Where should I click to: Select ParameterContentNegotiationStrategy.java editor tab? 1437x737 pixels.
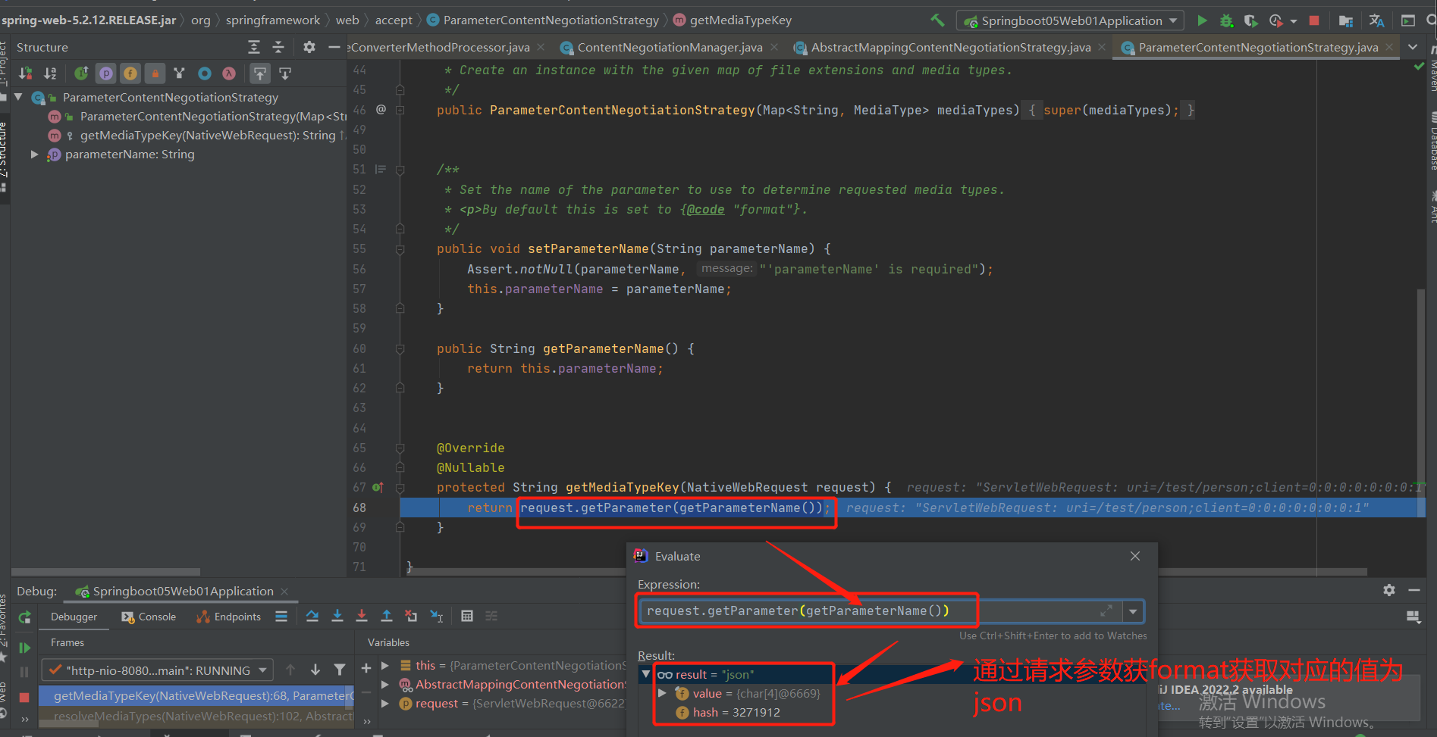click(x=1258, y=47)
